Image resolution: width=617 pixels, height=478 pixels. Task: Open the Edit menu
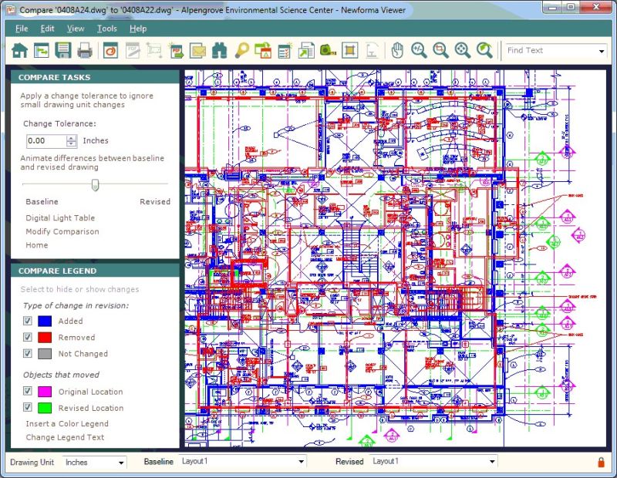pos(48,28)
